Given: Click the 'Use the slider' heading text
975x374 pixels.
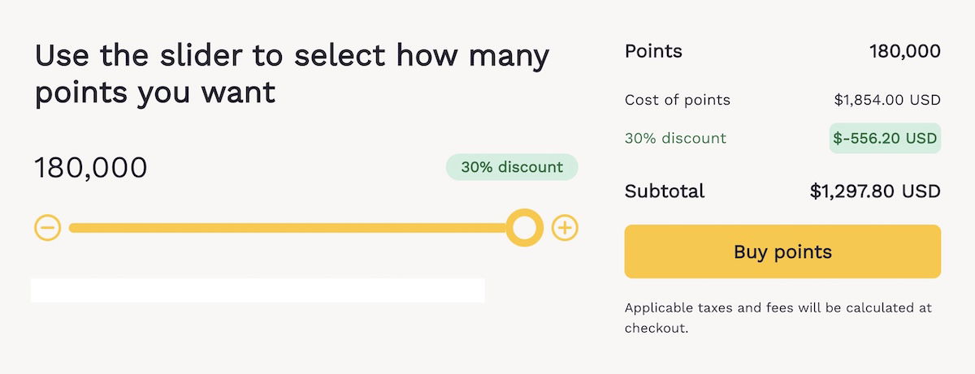Looking at the screenshot, I should click(x=292, y=57).
